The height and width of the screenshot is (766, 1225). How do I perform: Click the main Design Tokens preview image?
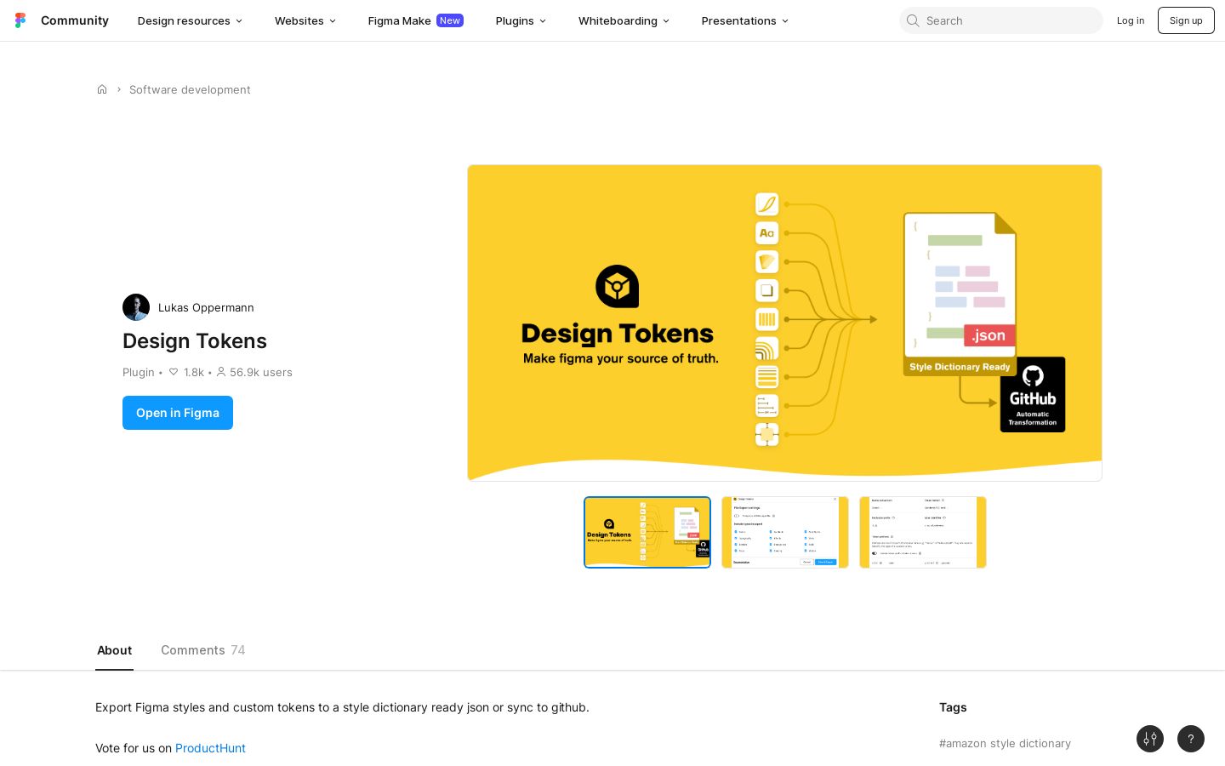tap(784, 323)
